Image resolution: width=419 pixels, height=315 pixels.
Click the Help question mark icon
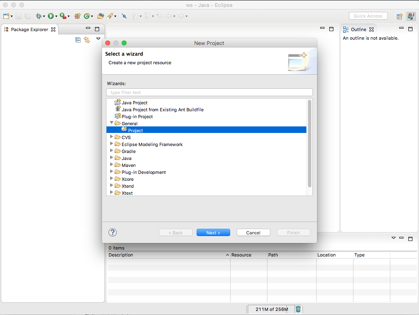pos(113,232)
